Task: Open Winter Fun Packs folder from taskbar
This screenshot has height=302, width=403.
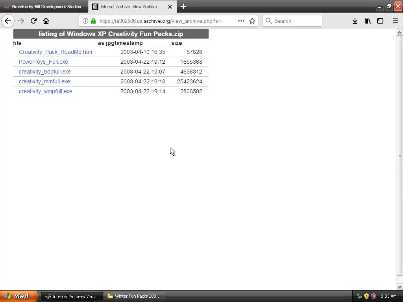Action: click(x=135, y=296)
